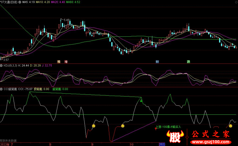Click the 顶背离: 0.00 value
The width and height of the screenshot is (238, 146).
[x=41, y=89]
